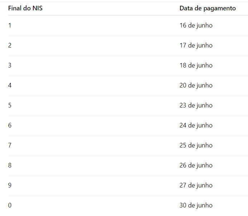Select NIS ending 4 cell

pos(10,85)
